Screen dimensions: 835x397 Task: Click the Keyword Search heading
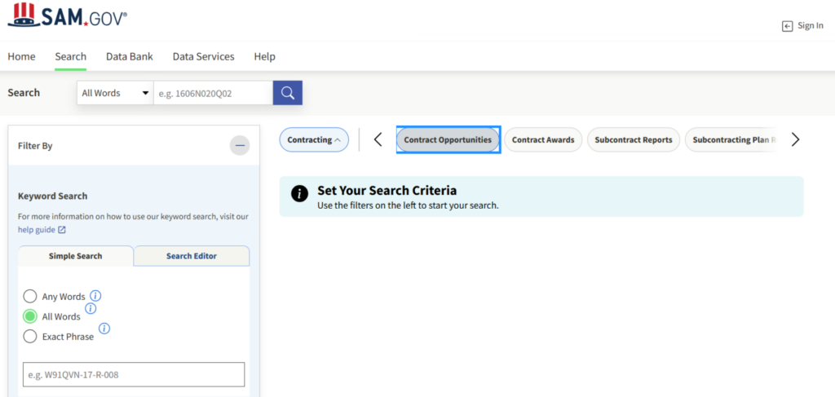[x=53, y=196]
